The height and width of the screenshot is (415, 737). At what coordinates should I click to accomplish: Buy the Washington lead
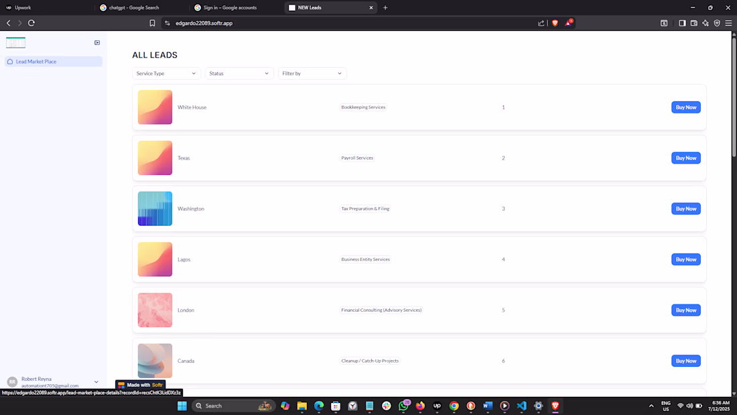tap(686, 209)
